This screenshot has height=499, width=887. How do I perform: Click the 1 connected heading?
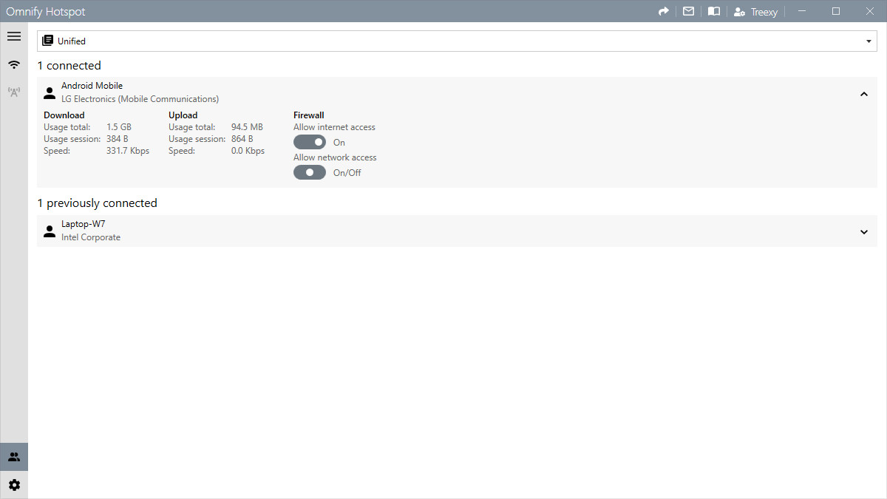[x=69, y=65]
